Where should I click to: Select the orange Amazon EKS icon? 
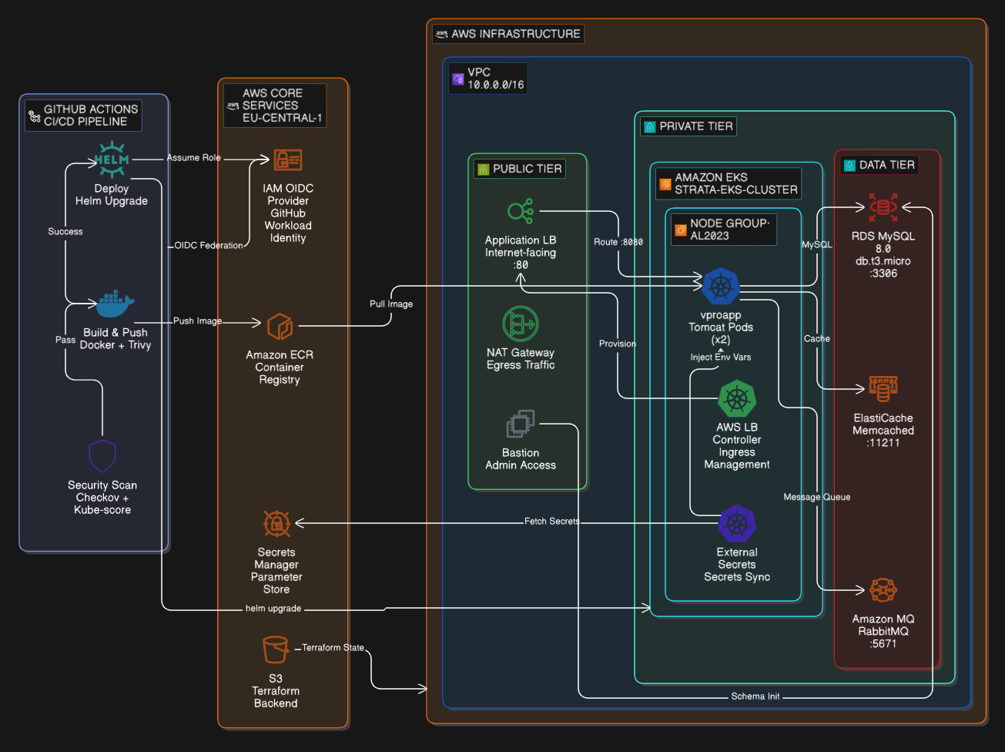[x=665, y=184]
